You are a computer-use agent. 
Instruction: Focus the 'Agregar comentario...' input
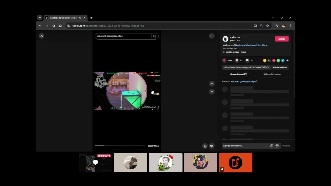(x=246, y=146)
